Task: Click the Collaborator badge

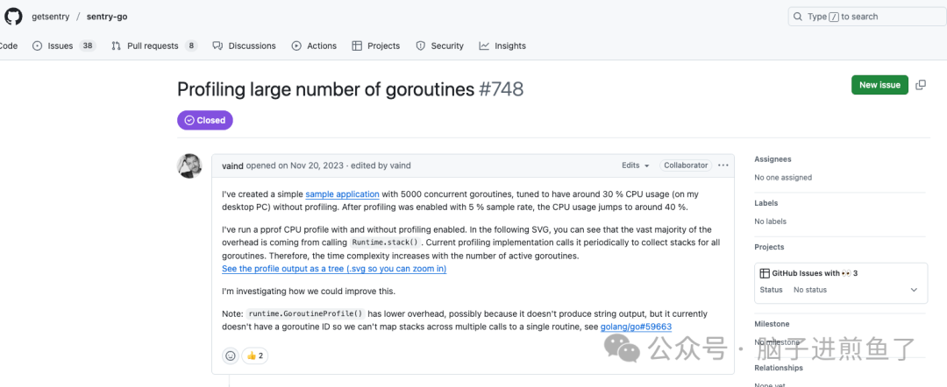Action: 686,165
